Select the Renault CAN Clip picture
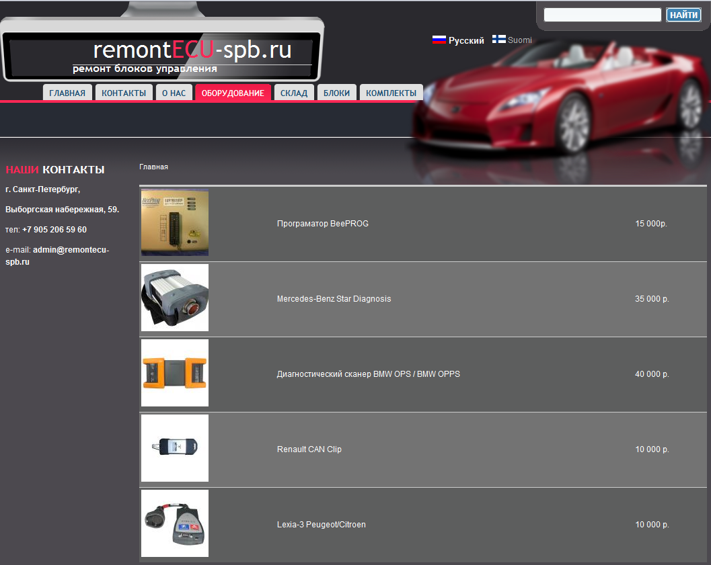The image size is (711, 565). 175,448
